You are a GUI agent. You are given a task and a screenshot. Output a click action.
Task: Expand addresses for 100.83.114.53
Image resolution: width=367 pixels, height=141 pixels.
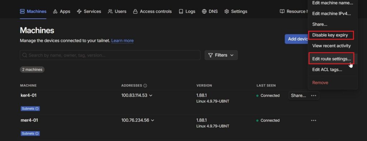point(151,96)
